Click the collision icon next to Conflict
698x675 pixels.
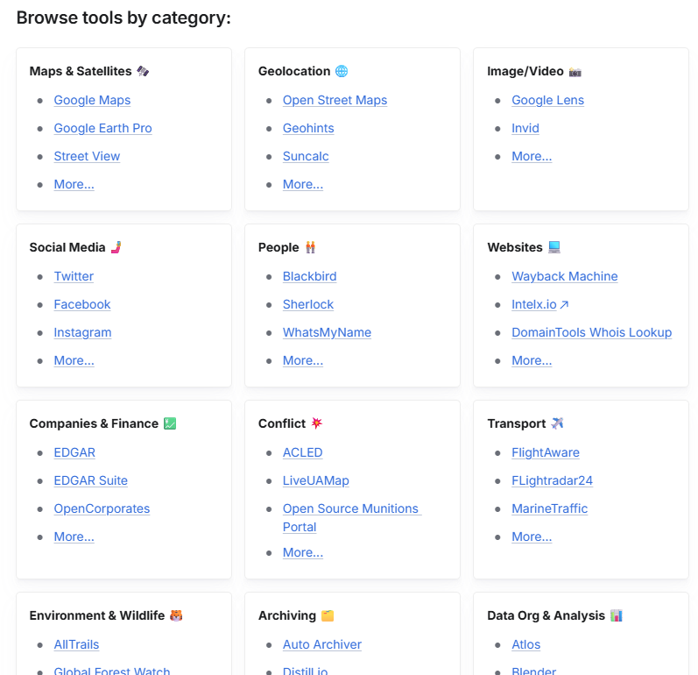[317, 423]
